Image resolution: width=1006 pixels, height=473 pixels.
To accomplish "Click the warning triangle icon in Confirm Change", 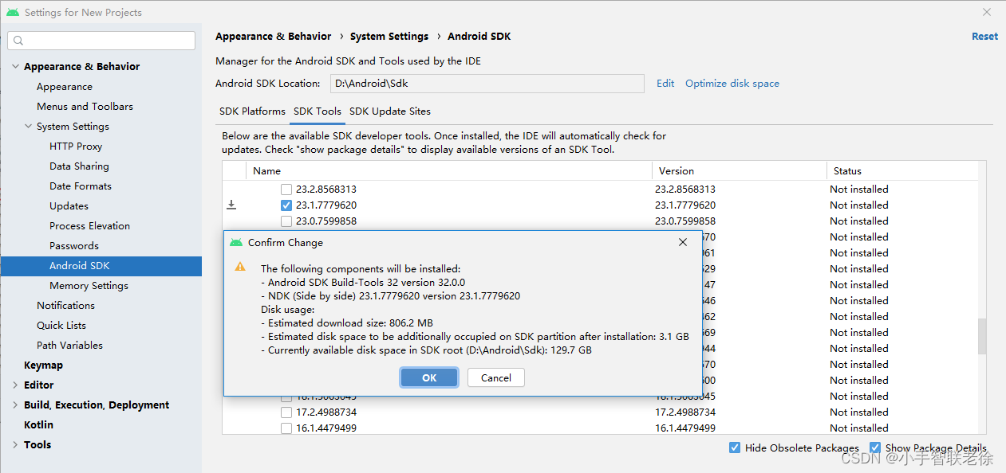I will (x=240, y=267).
